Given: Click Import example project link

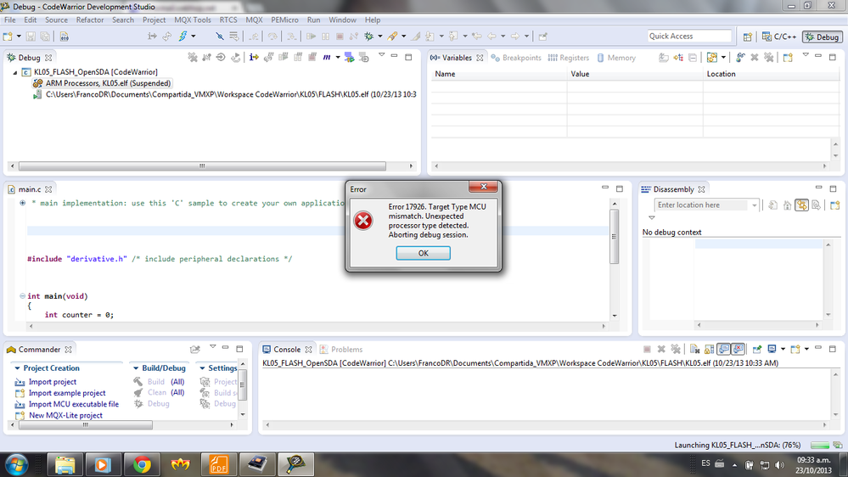Looking at the screenshot, I should pos(67,393).
